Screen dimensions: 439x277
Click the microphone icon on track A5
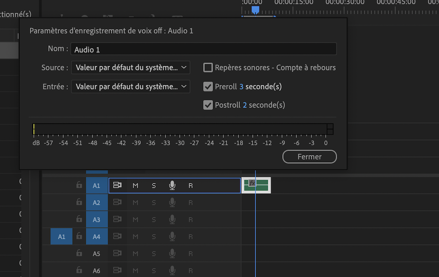point(172,253)
